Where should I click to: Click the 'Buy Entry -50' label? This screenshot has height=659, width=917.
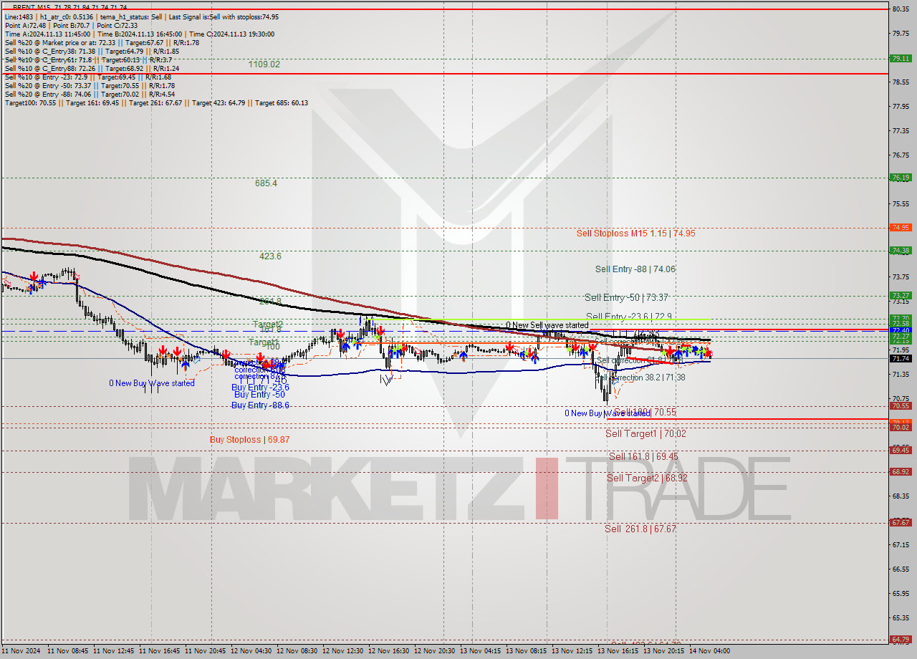(x=259, y=395)
